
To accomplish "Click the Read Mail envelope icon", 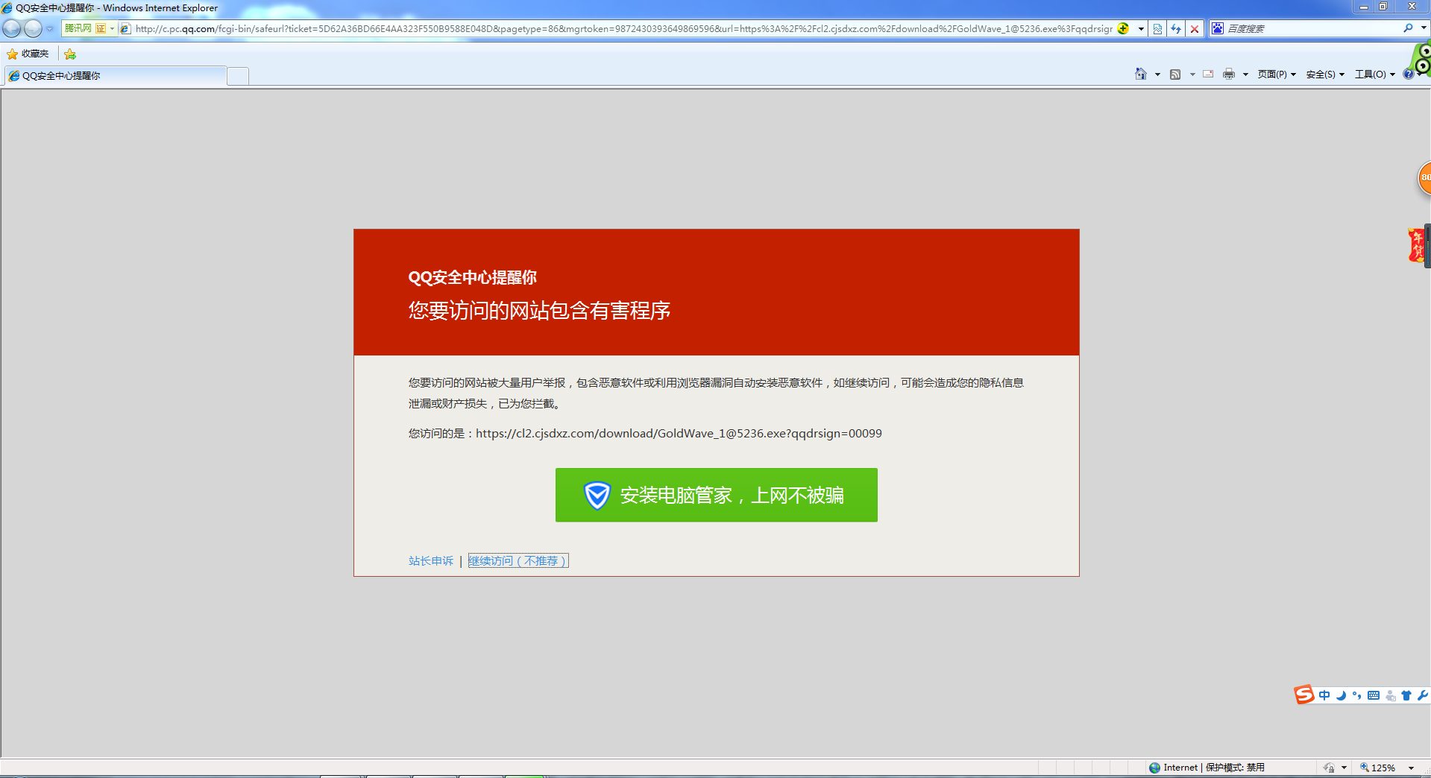I will coord(1208,74).
